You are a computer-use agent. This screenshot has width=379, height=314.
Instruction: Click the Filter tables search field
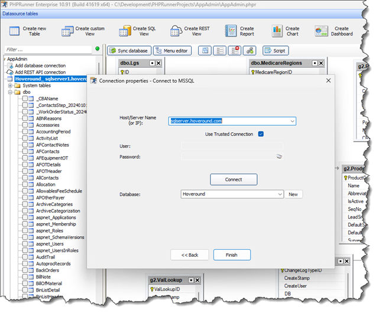click(x=47, y=50)
